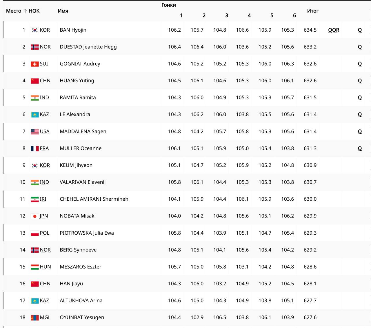Click the НОК column header
This screenshot has width=371, height=328.
coord(34,11)
